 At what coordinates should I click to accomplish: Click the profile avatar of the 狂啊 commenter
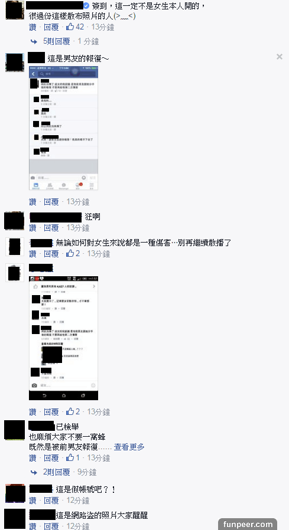coord(14,221)
